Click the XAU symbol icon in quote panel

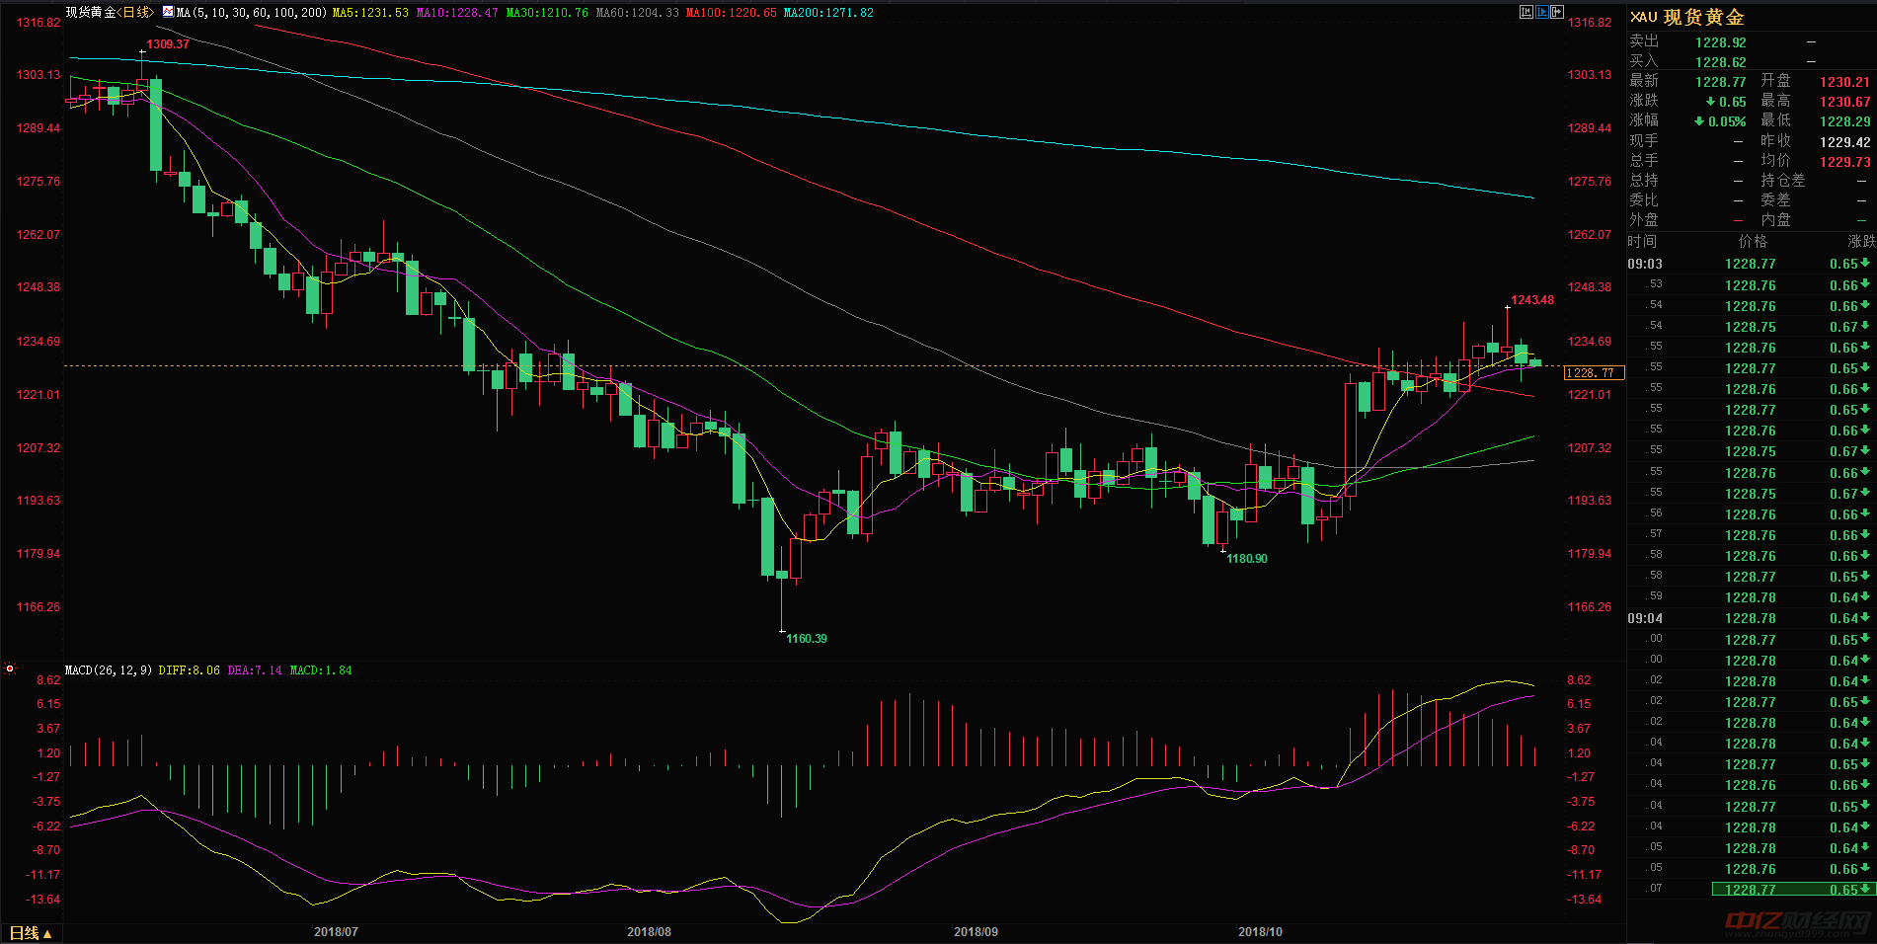(x=1643, y=17)
